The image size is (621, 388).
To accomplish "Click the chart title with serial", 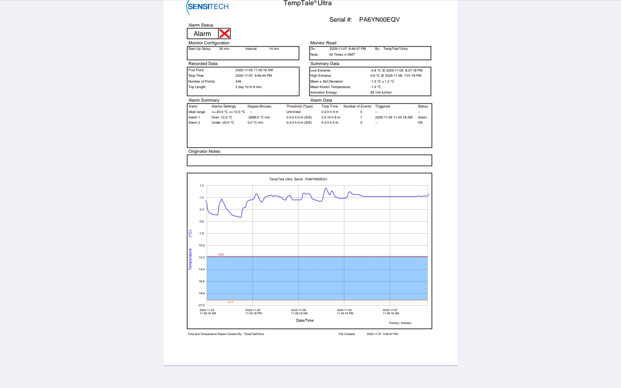I will [298, 179].
